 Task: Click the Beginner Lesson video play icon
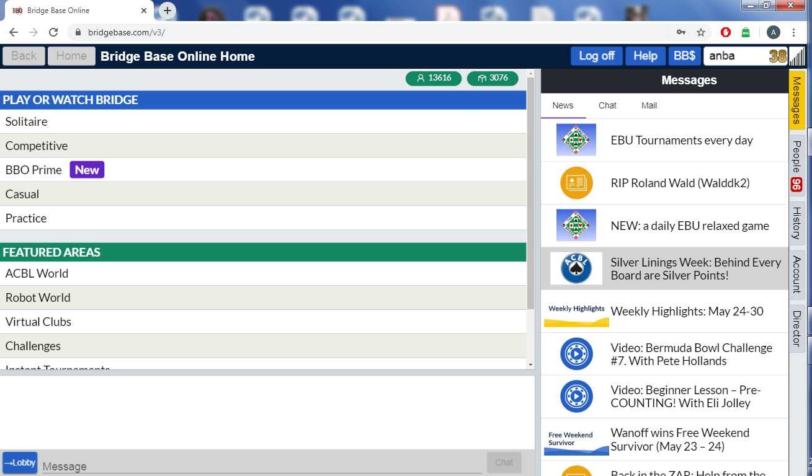point(576,397)
